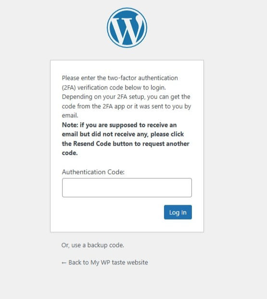Click the "(2FA)" abbreviation in the instructions

pyautogui.click(x=69, y=87)
